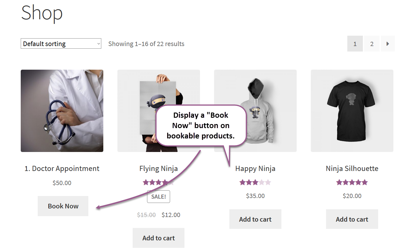Click the Book Now button for Doctor Appointment
Screen dimensions: 402x251
tap(63, 206)
